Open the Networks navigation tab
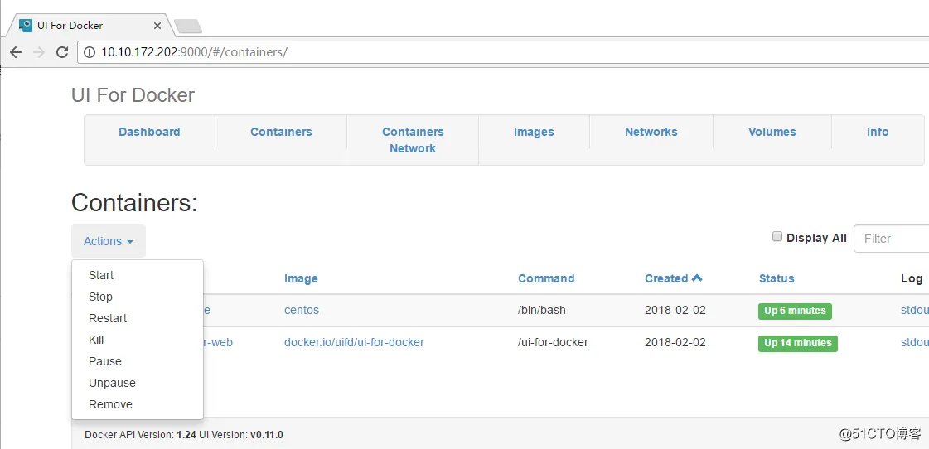 pos(651,132)
